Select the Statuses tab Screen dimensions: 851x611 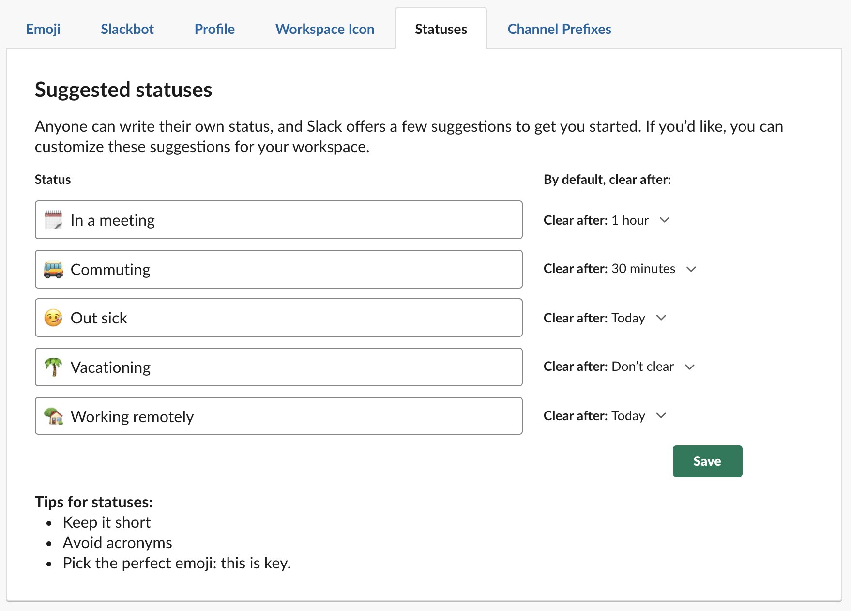pyautogui.click(x=441, y=29)
